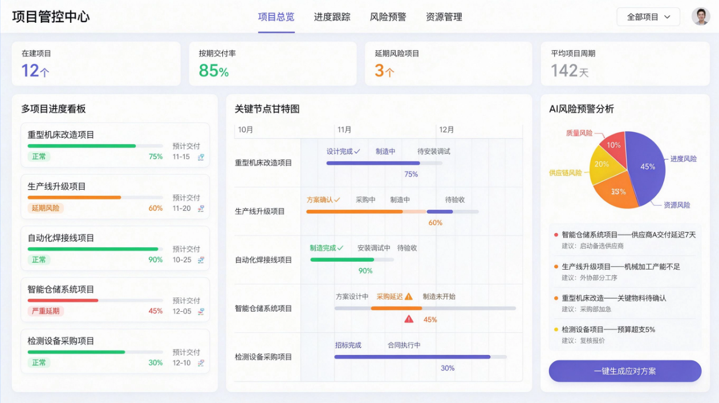Image resolution: width=719 pixels, height=403 pixels.
Task: Click 一键生成应对方案 button
Action: (x=625, y=371)
